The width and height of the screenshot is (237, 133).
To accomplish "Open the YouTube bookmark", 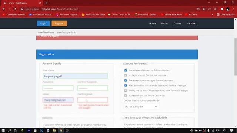I will tap(191, 15).
